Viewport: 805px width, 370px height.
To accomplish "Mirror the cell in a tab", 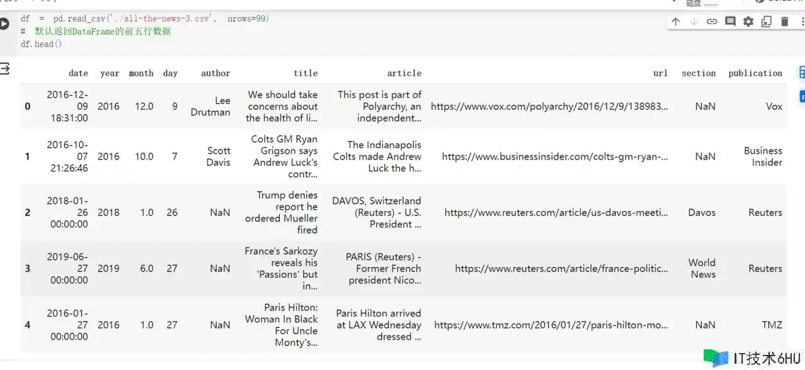I will tap(767, 22).
